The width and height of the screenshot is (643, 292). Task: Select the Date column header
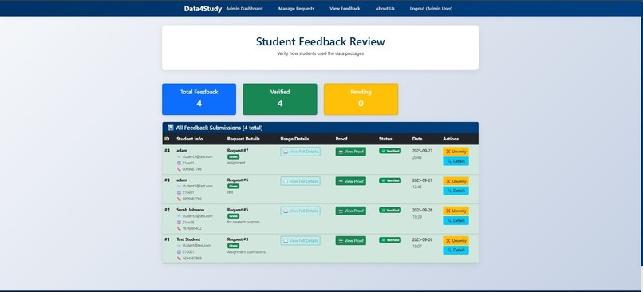(417, 139)
